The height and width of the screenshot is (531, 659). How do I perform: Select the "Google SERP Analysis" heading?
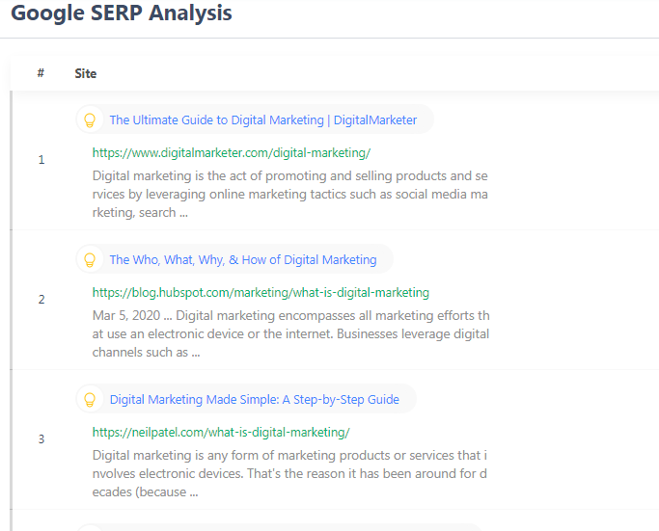pos(122,14)
